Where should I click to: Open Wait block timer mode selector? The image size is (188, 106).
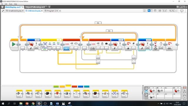pyautogui.click(x=155, y=48)
